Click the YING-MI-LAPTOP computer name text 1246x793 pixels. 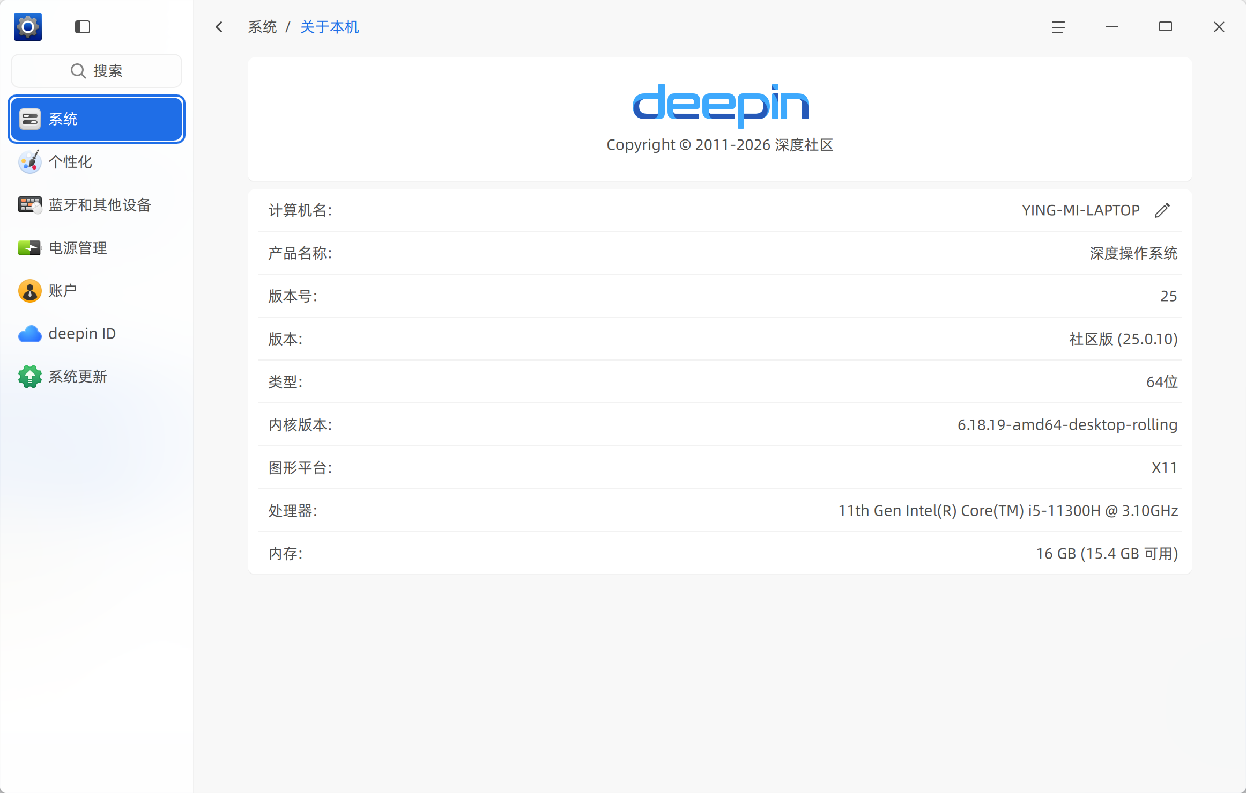click(x=1080, y=210)
